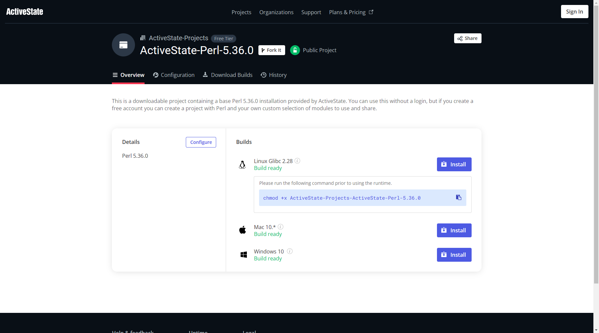Click the chmod +x command text
Viewport: 599px width, 333px height.
pyautogui.click(x=342, y=198)
